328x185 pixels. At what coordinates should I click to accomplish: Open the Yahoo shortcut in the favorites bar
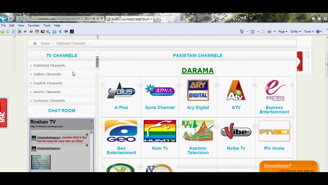66,32
